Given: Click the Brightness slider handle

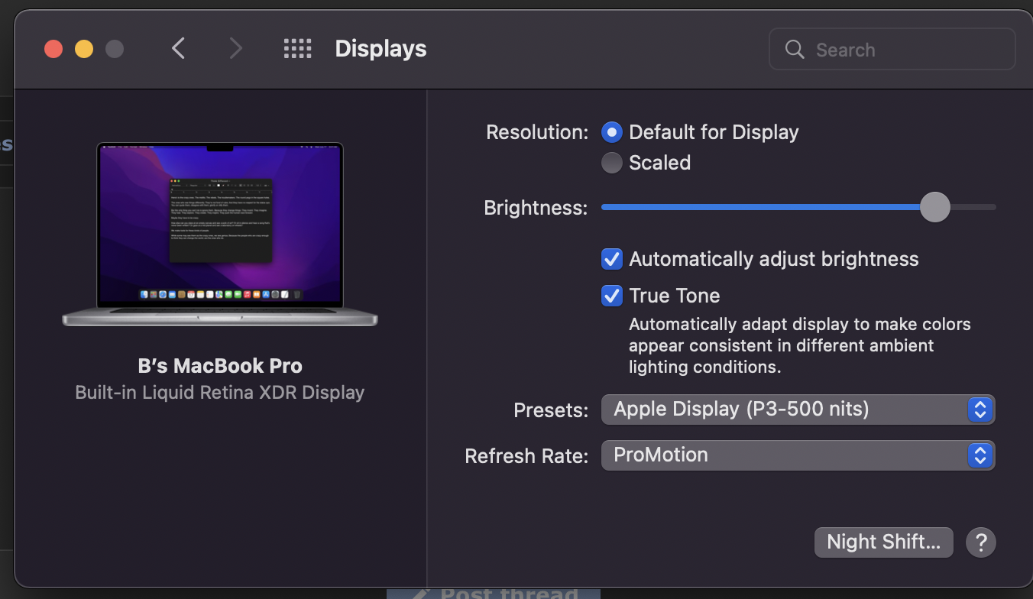Looking at the screenshot, I should click(x=934, y=207).
